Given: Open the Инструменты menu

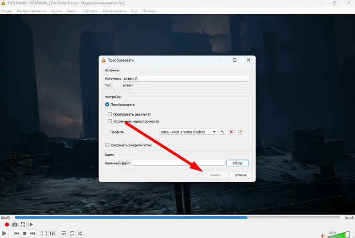Looking at the screenshot, I should point(115,11).
